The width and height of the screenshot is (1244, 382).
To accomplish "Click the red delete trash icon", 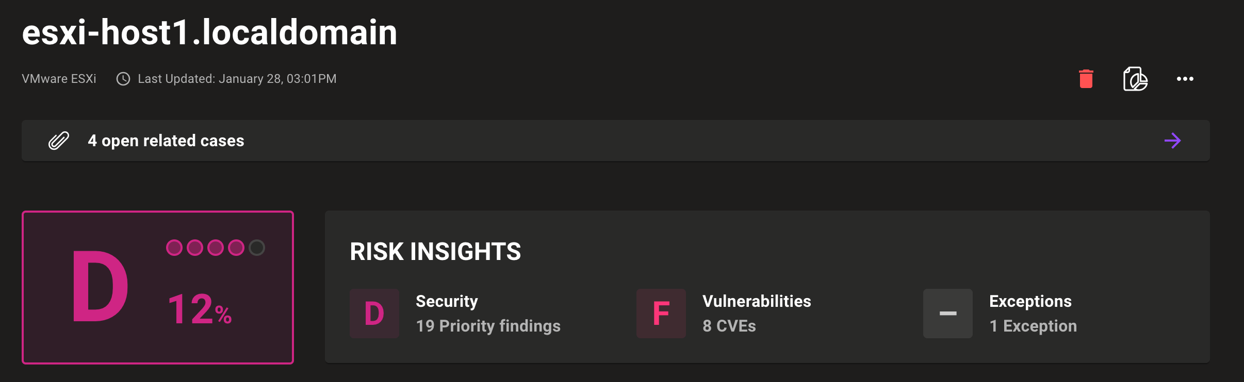I will 1086,79.
